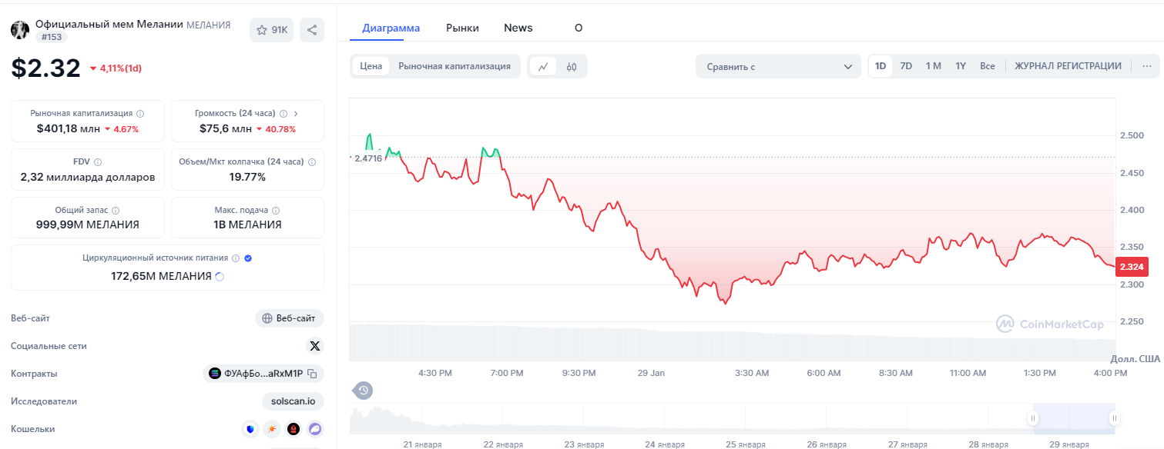This screenshot has height=449, width=1164.
Task: Click the Веб-сайт button
Action: [x=289, y=318]
